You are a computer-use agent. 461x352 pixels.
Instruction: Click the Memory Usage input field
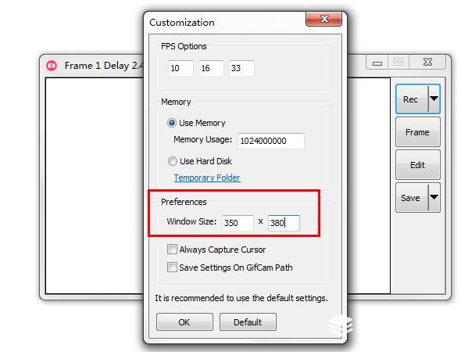pos(271,141)
